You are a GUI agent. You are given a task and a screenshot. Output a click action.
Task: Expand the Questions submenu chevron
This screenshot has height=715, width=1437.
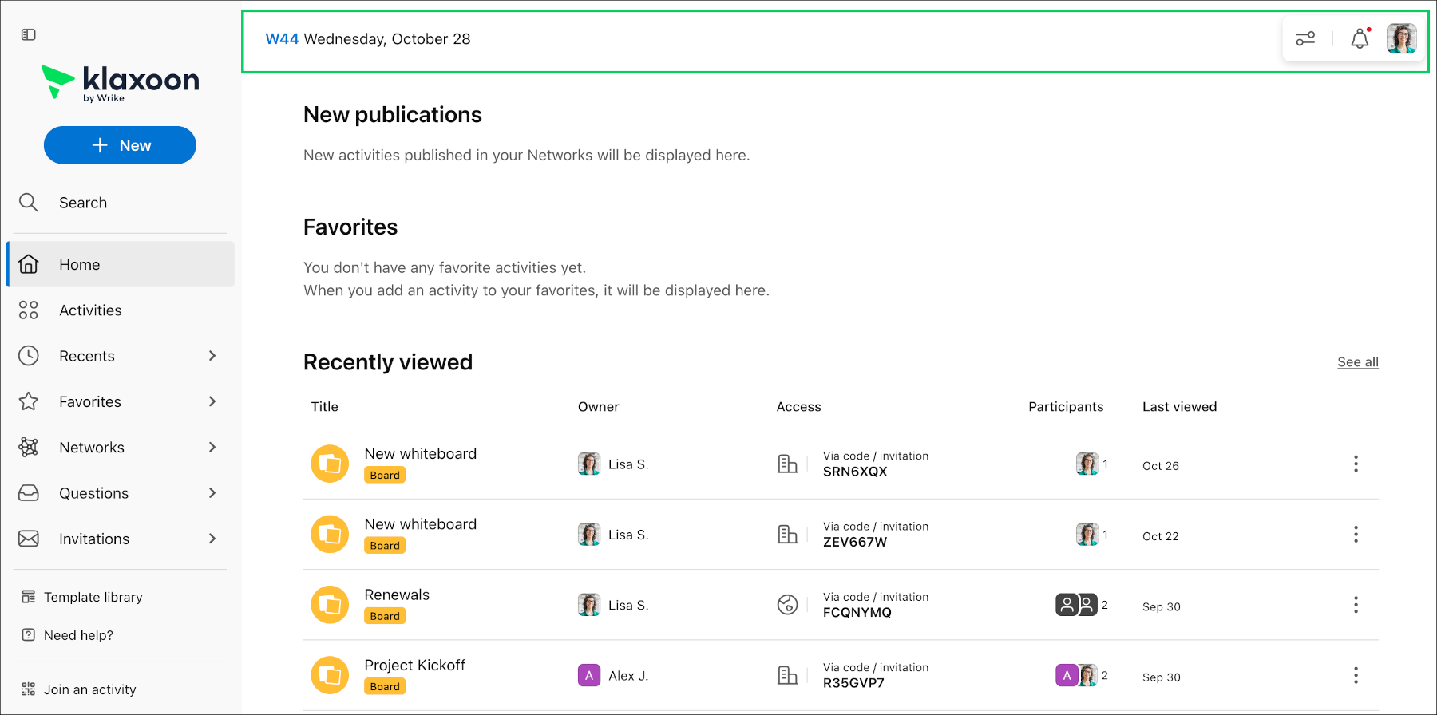click(212, 493)
